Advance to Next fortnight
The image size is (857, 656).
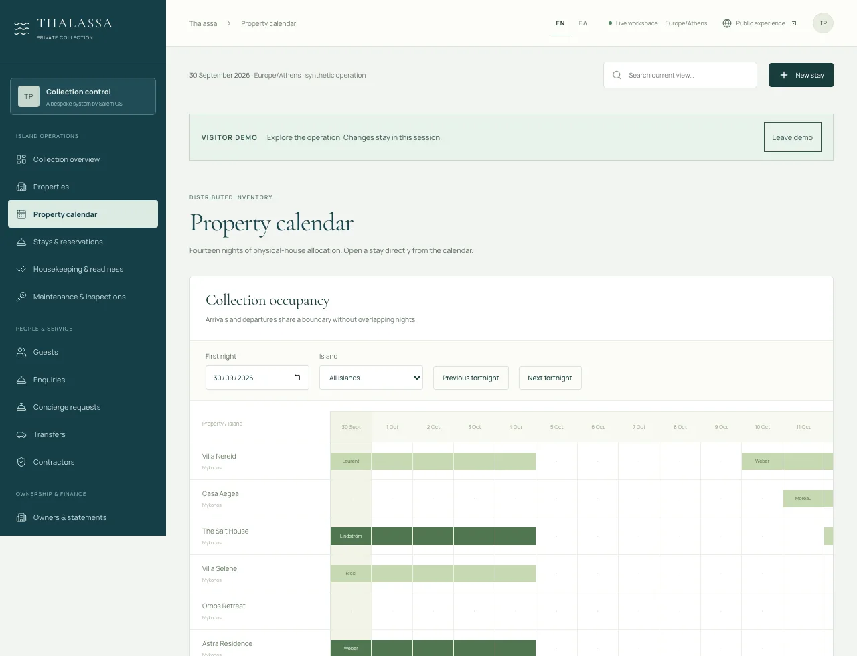[550, 378]
